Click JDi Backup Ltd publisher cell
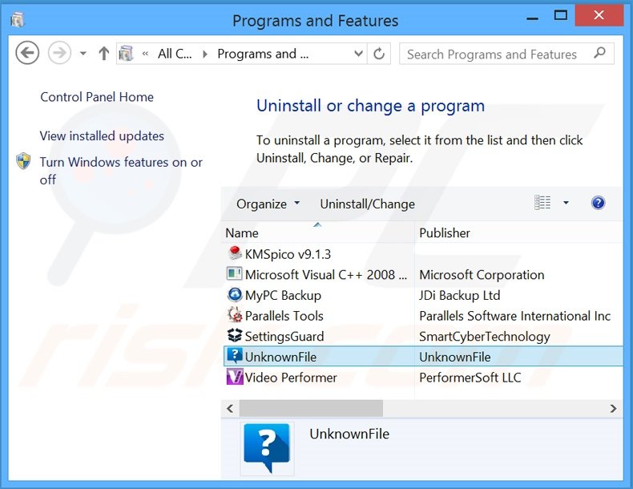The width and height of the screenshot is (633, 489). 459,295
